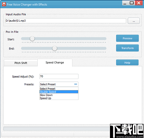Screen dimensions: 144x138
Task: Choose Select Preset in the list
Action: [x=59, y=89]
